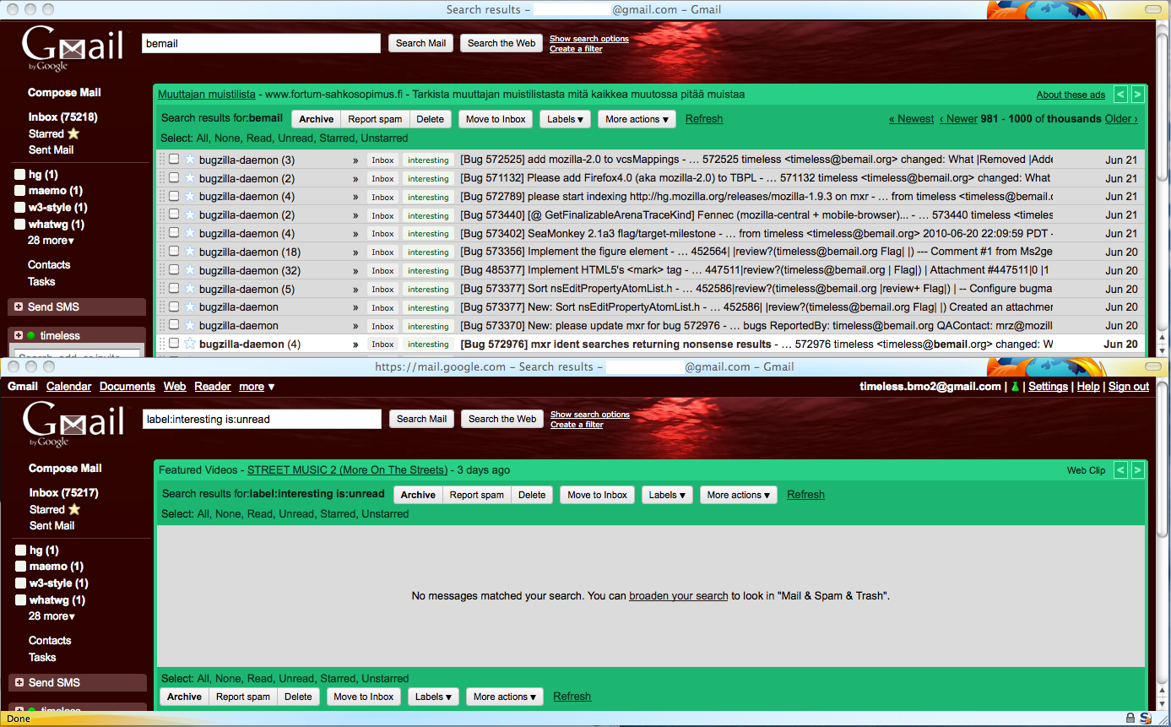This screenshot has height=727, width=1171.
Task: Focus the label:interesting is:unread search field
Action: point(262,419)
